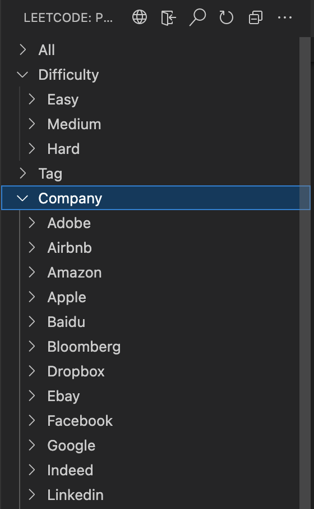Select the Linkedin company item

[x=76, y=495]
